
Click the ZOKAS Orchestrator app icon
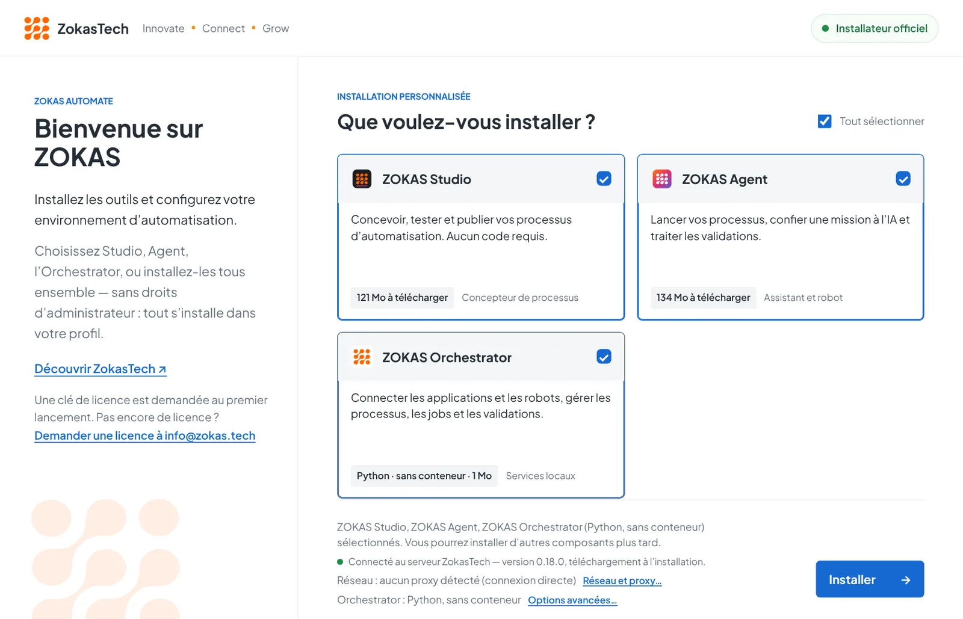click(x=362, y=357)
